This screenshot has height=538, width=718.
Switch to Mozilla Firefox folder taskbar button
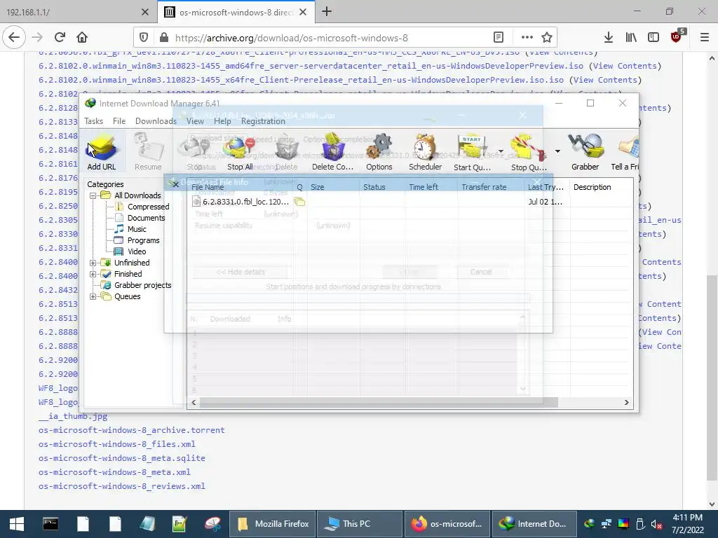(272, 524)
